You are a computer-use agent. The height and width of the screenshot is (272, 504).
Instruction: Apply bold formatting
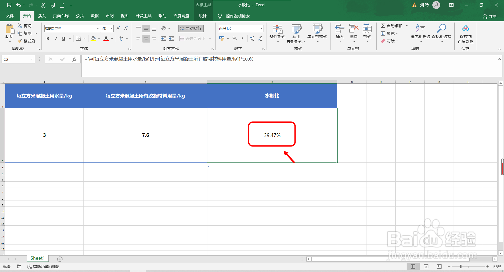(x=48, y=39)
